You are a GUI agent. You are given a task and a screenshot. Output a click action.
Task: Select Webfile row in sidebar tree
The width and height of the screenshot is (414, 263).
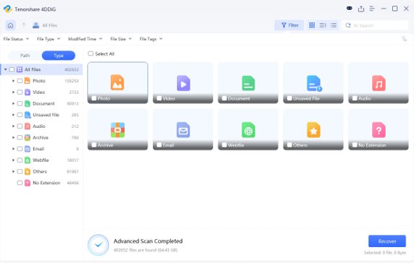tap(42, 160)
